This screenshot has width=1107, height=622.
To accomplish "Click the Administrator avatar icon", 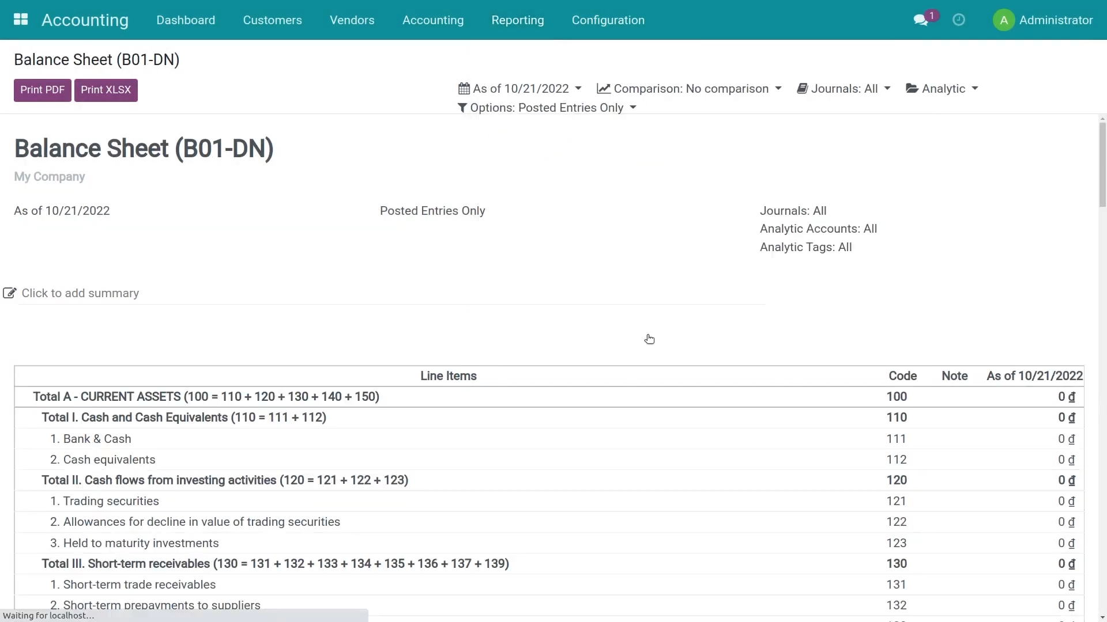I will [1003, 20].
